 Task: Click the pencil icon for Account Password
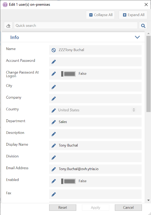(54, 62)
